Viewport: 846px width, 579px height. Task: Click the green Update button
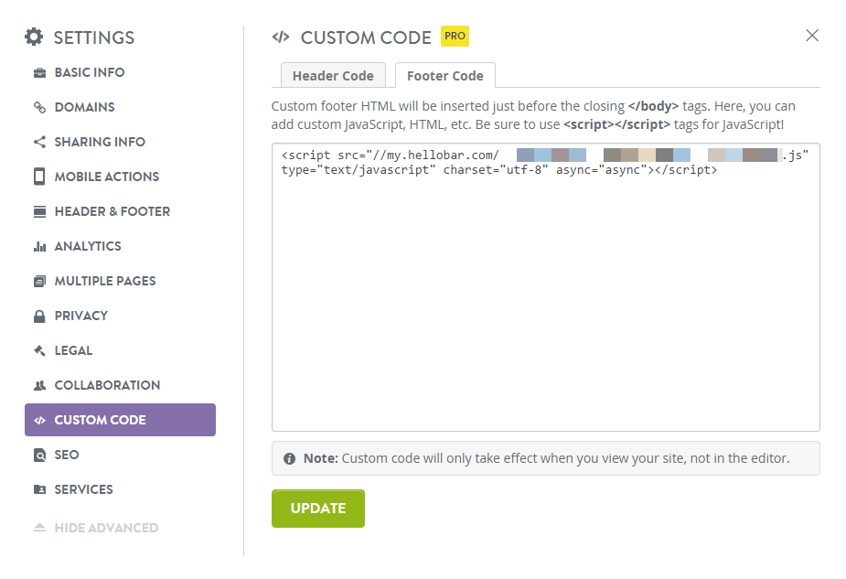[x=317, y=509]
